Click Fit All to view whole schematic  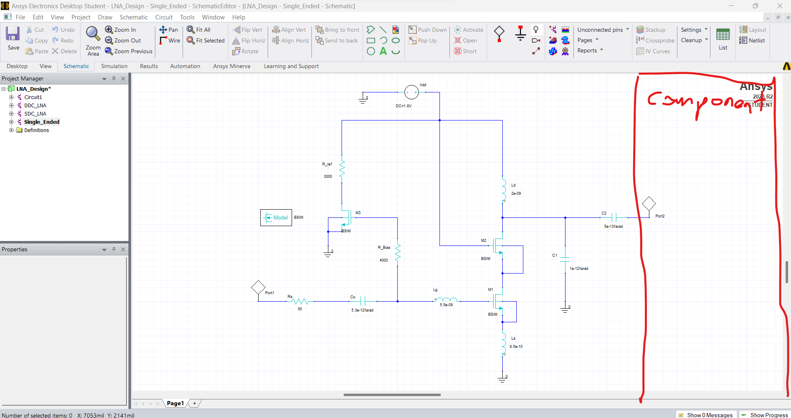[199, 30]
